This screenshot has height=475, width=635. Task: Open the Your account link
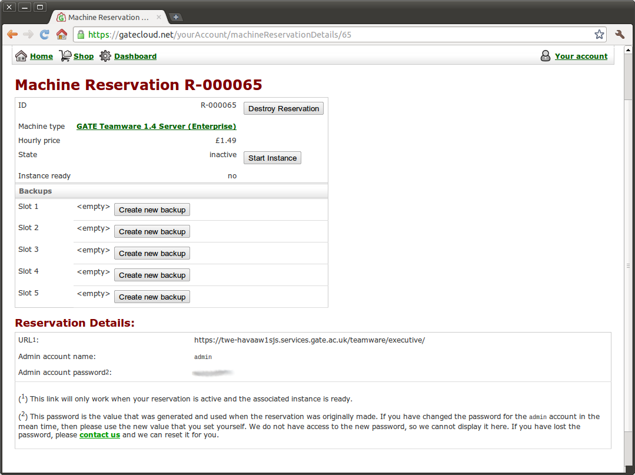click(x=581, y=57)
